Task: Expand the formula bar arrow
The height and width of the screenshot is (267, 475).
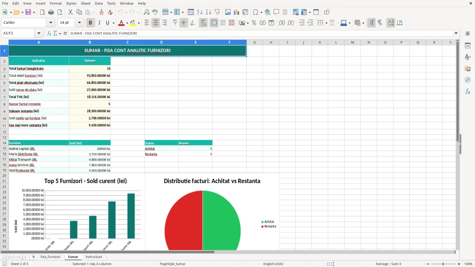Action: point(456,33)
